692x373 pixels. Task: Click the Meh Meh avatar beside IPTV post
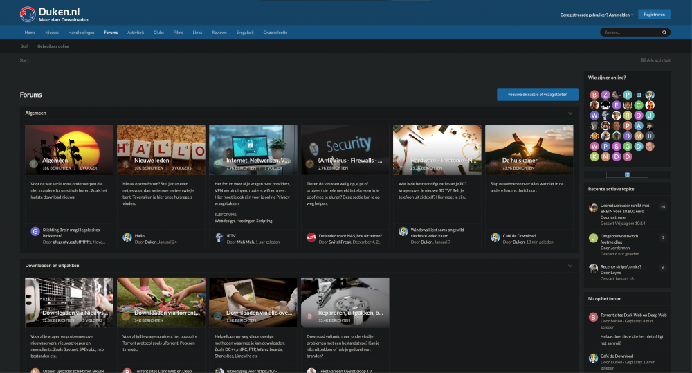219,237
